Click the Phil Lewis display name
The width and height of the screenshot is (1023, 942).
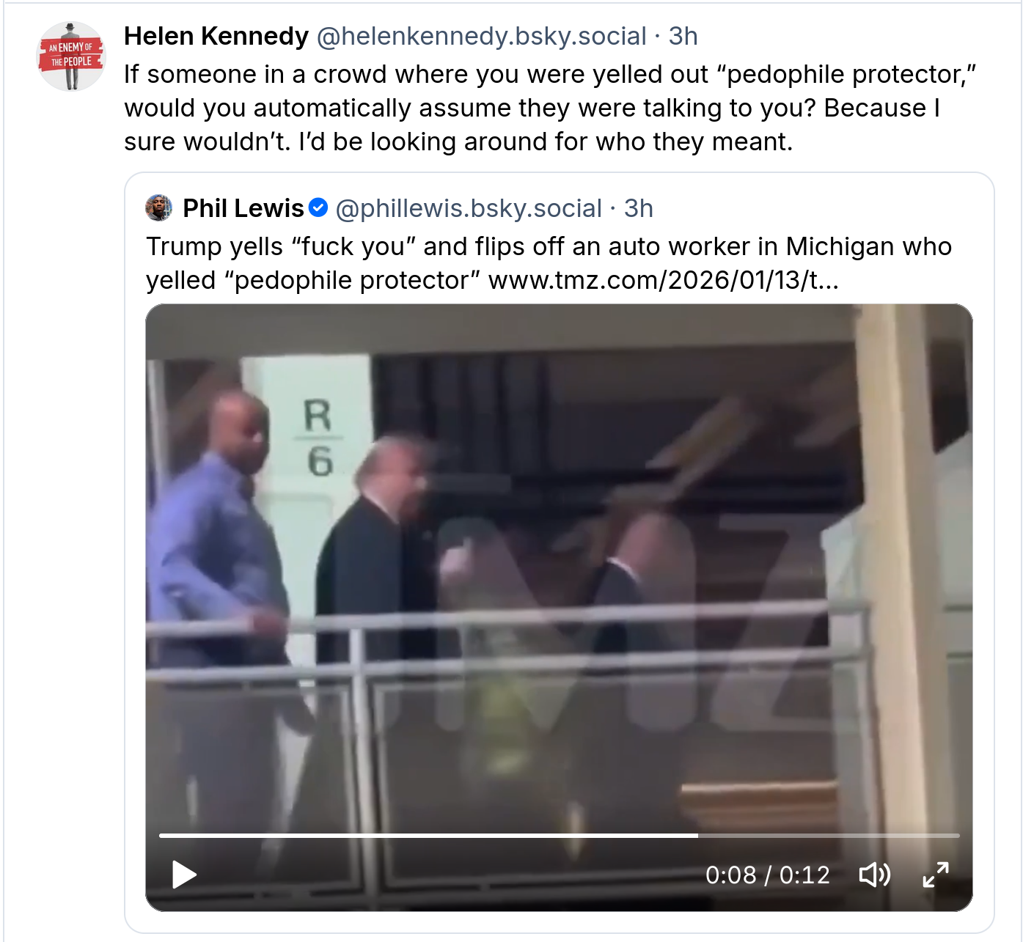click(243, 208)
